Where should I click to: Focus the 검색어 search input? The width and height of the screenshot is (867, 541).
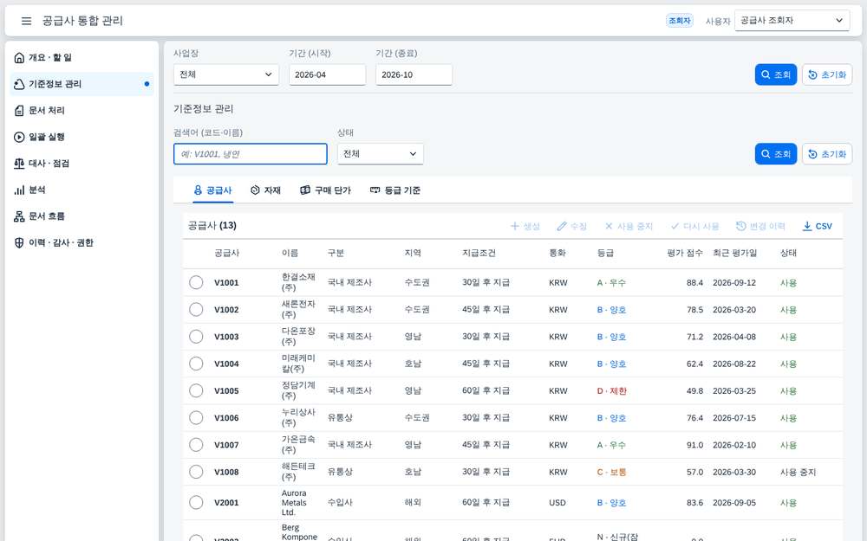pos(251,154)
